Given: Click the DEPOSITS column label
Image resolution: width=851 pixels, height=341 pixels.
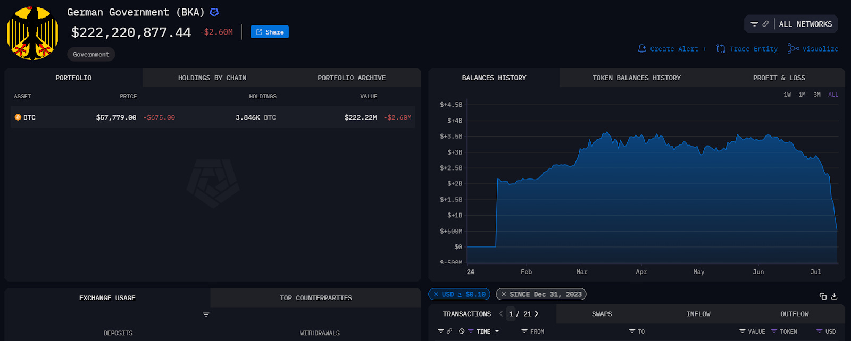Looking at the screenshot, I should (x=118, y=333).
